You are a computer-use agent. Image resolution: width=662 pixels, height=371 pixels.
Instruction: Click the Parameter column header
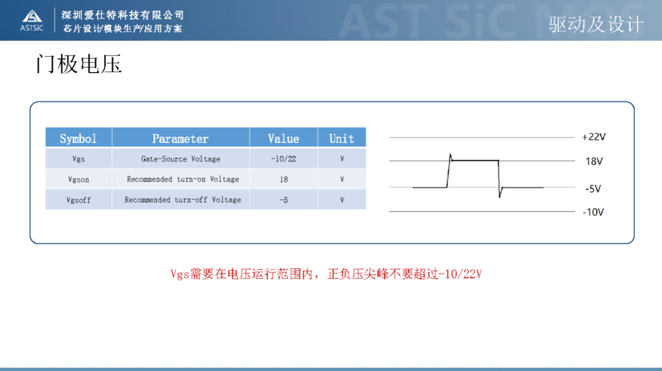click(180, 138)
